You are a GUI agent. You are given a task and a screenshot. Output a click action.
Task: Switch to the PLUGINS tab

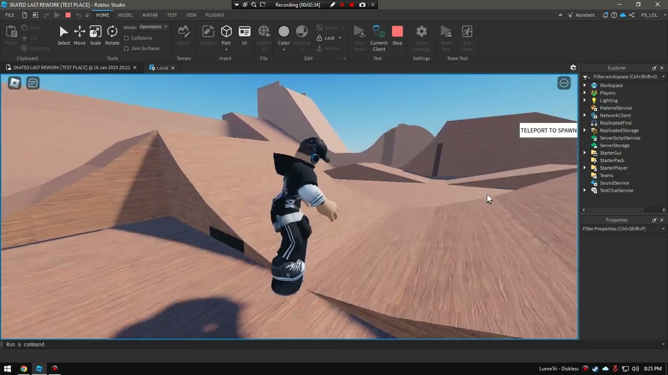click(214, 15)
